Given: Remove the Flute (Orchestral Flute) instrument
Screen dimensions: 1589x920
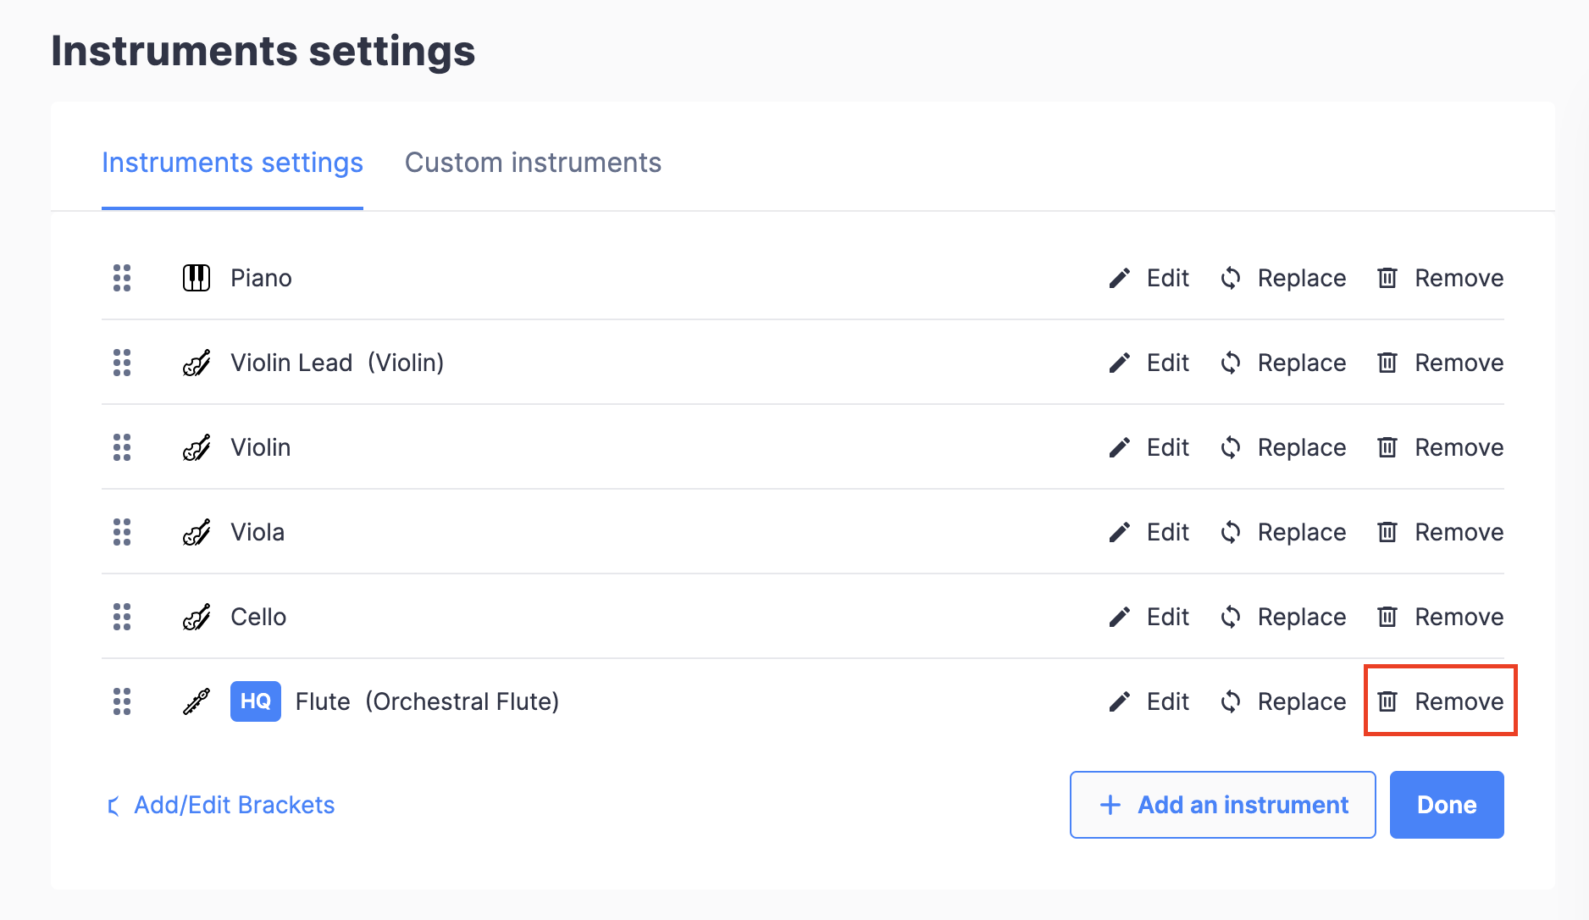Looking at the screenshot, I should click(x=1440, y=701).
